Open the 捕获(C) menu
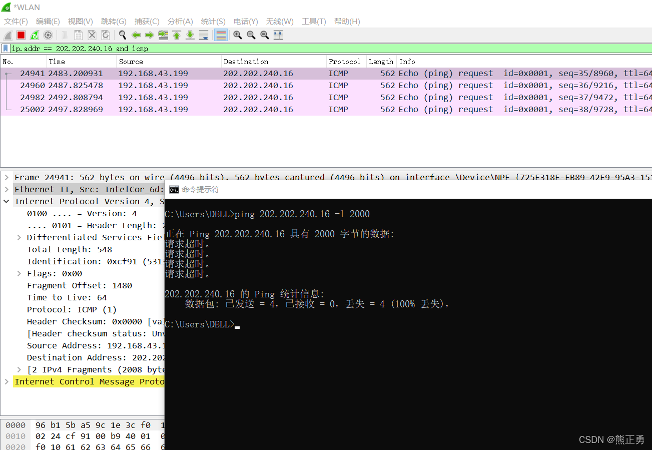 coord(147,22)
